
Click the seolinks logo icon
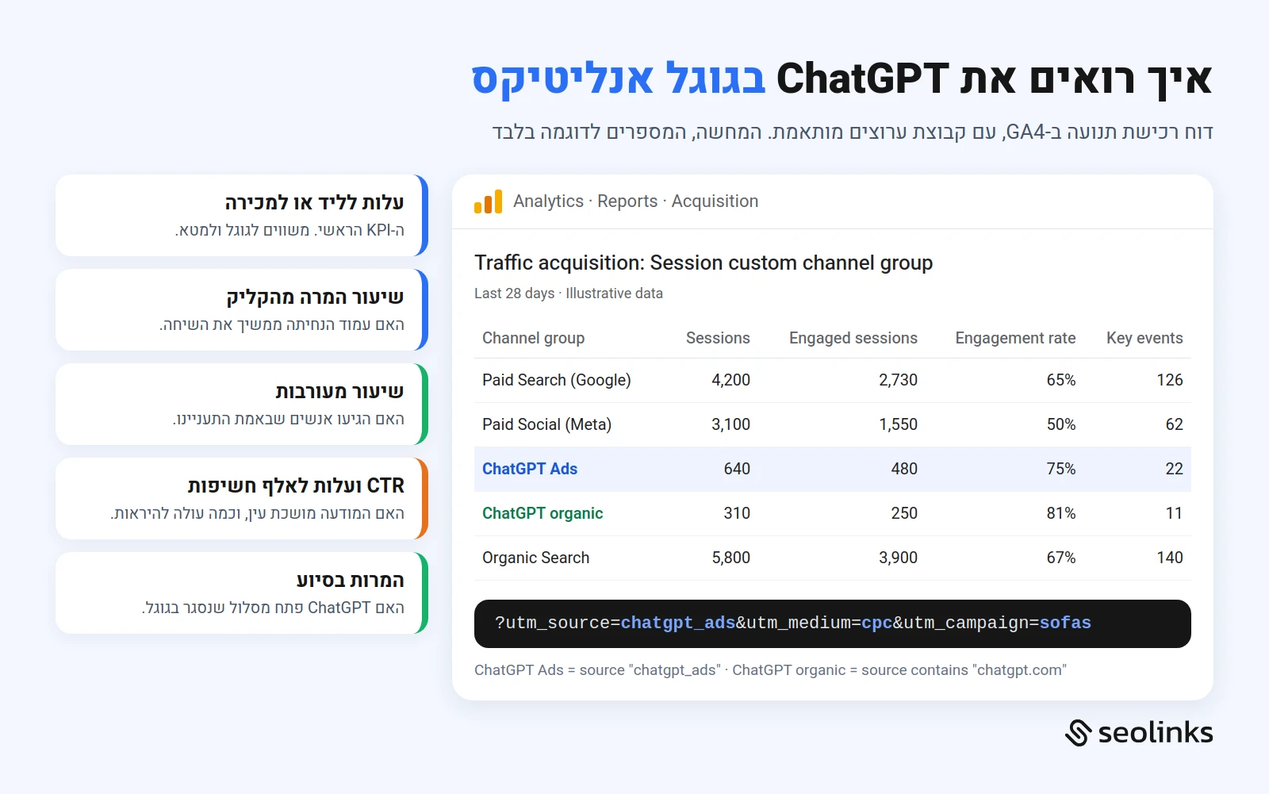[x=1079, y=733]
